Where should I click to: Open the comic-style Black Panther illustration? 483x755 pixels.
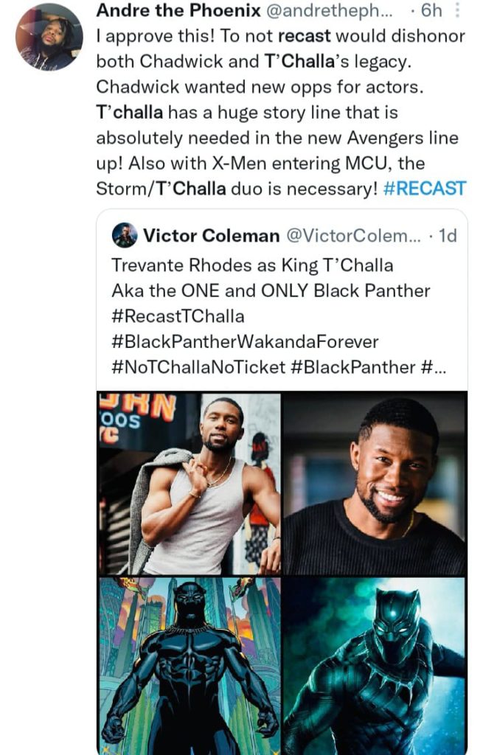(189, 665)
